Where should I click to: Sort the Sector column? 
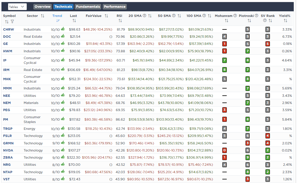click(x=43, y=16)
